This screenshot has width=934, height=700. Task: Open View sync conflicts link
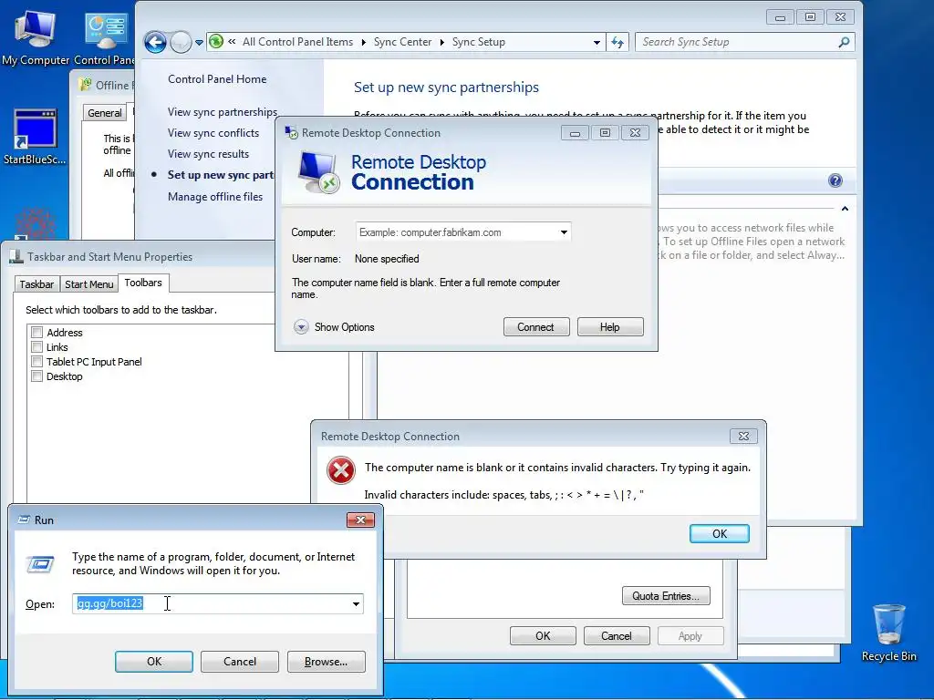click(213, 133)
